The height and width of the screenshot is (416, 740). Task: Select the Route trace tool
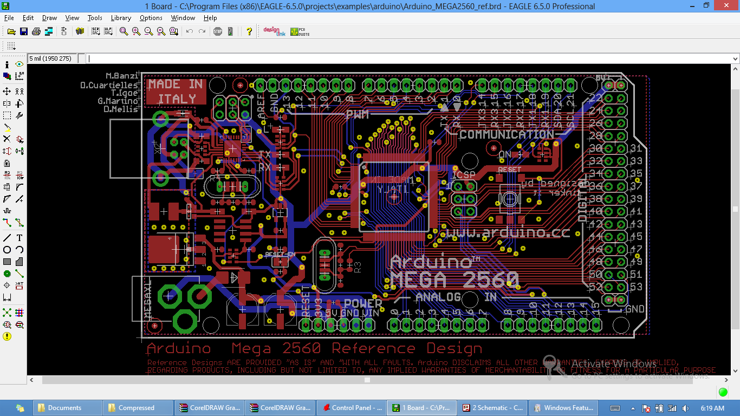[x=7, y=223]
